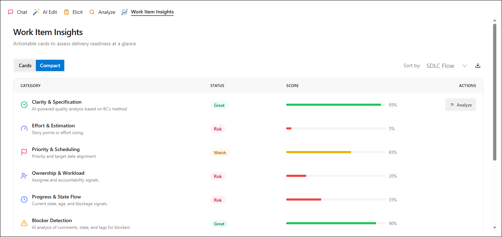Click the Effort & Estimation gauge icon
Viewport: 502px width, 237px height.
[24, 128]
